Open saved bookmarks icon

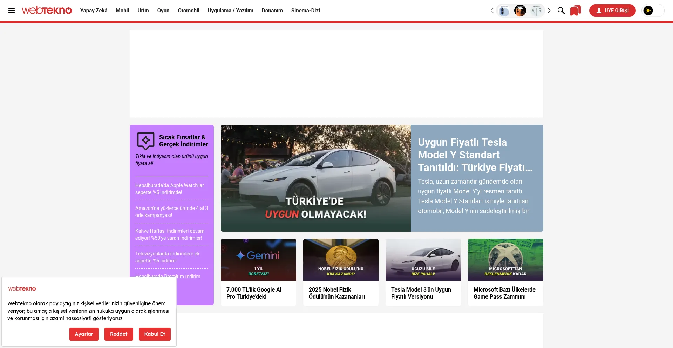coord(575,11)
